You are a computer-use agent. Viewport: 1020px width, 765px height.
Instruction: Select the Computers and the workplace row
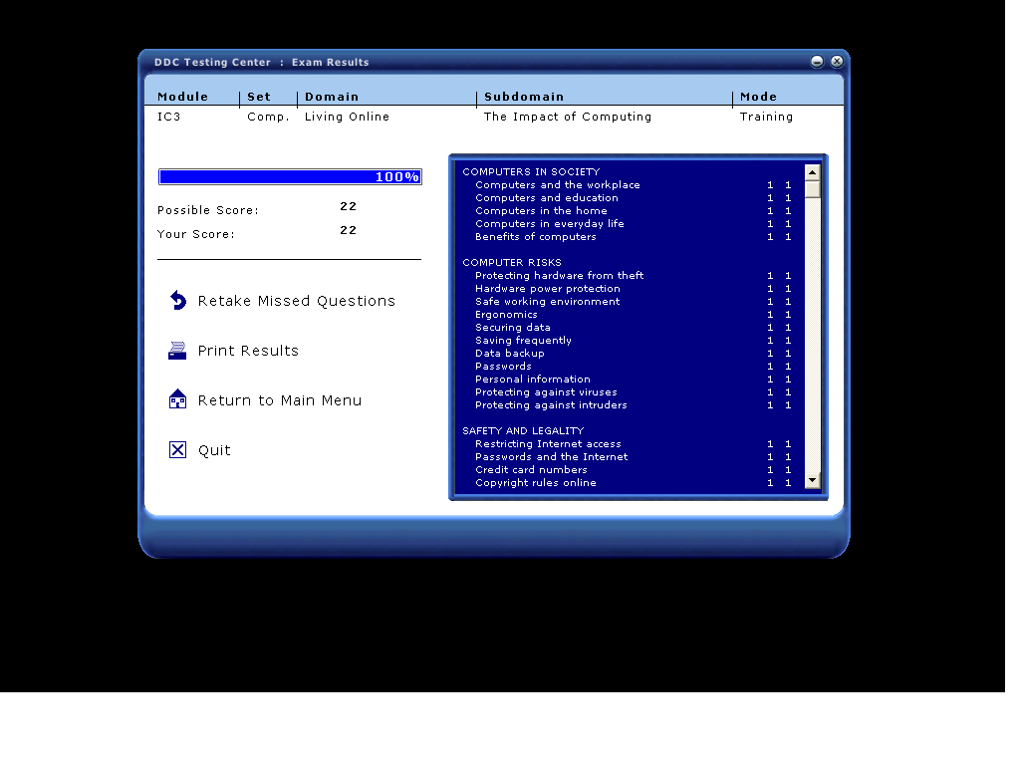coord(633,184)
